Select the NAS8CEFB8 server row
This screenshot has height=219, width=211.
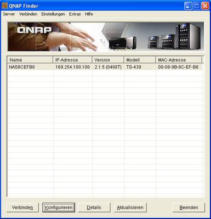(x=105, y=67)
